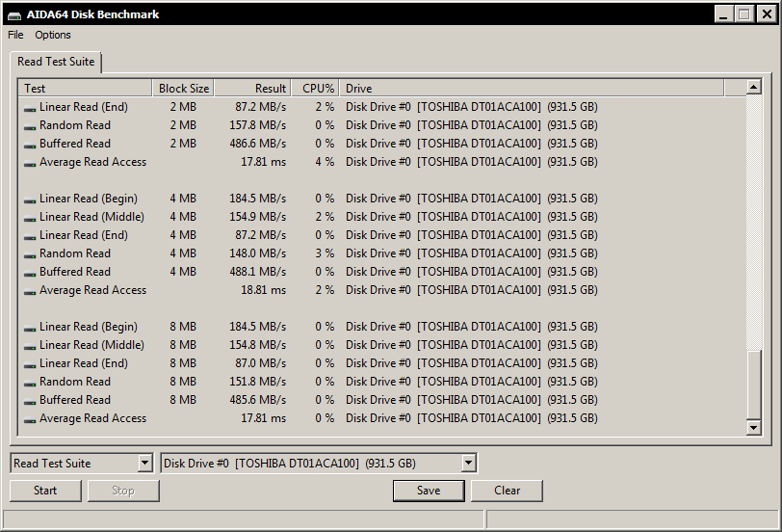Screen dimensions: 782x532
Task: Open the File menu
Action: click(15, 35)
